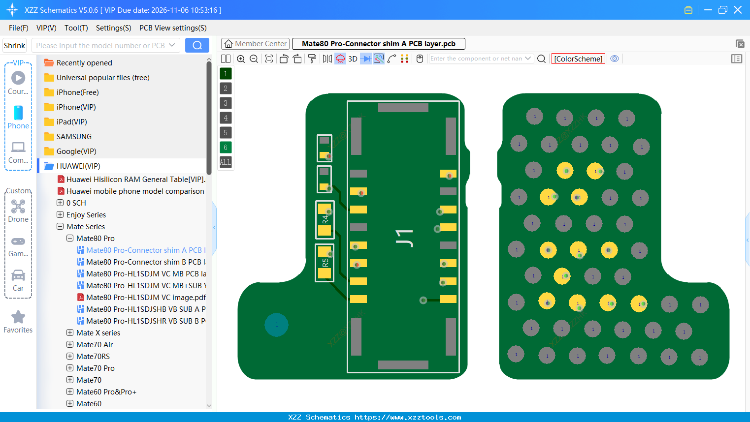
Task: Toggle the ALL layers button
Action: (225, 162)
